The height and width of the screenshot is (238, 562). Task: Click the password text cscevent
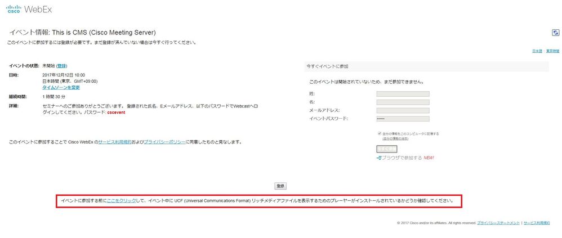pyautogui.click(x=116, y=113)
